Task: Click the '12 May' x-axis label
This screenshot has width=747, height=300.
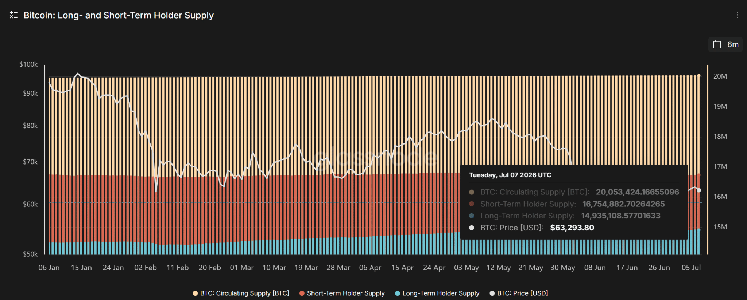Action: coord(499,268)
